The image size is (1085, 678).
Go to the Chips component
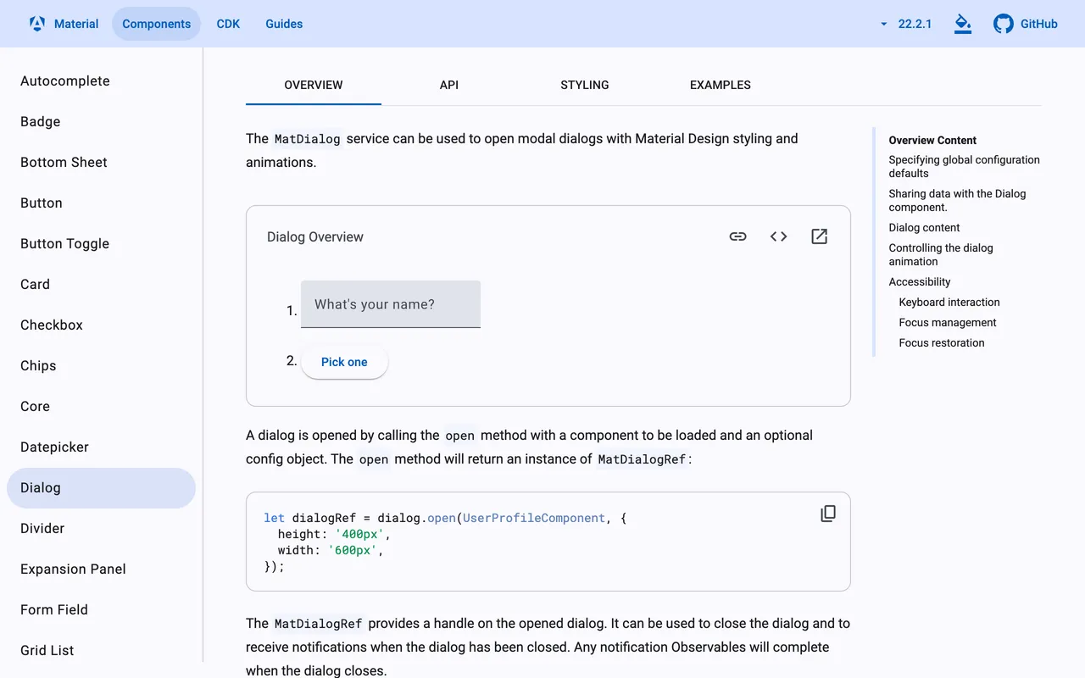pos(101,366)
